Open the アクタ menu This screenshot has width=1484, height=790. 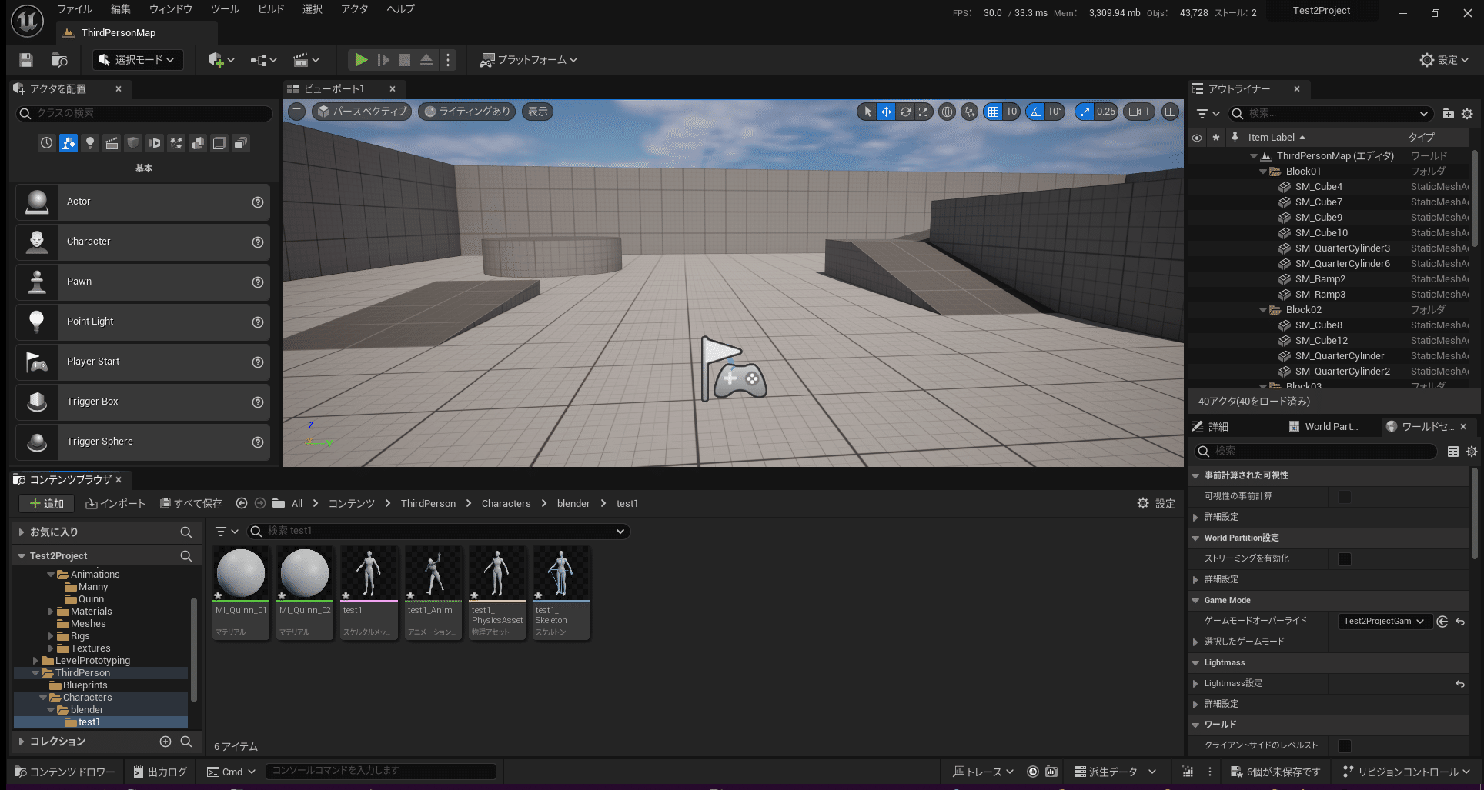click(x=355, y=9)
